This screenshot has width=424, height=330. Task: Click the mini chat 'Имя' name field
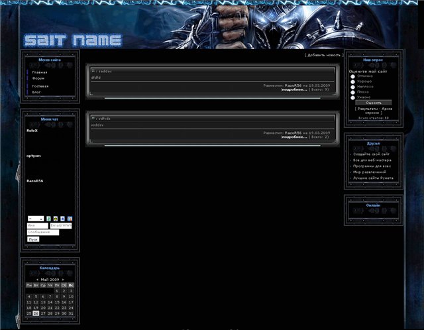38,225
